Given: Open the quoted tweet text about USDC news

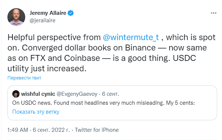Looking at the screenshot, I should tap(103, 103).
